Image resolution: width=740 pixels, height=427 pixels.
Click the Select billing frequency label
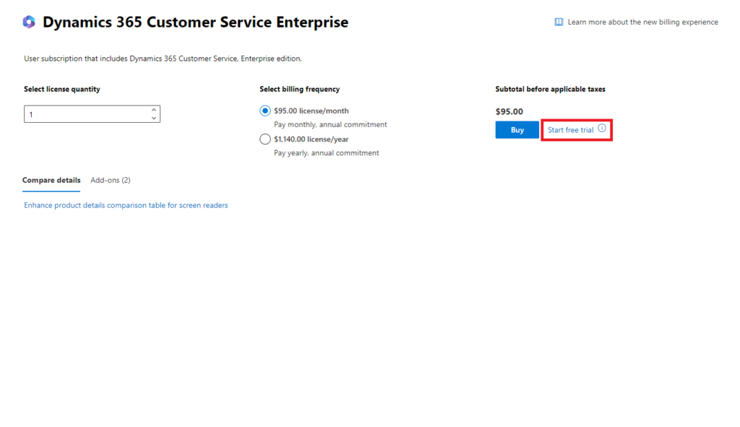click(x=299, y=90)
